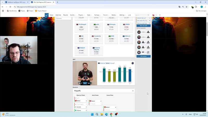Launch File Explorer from the taskbar
208x117 pixels.
point(102,114)
